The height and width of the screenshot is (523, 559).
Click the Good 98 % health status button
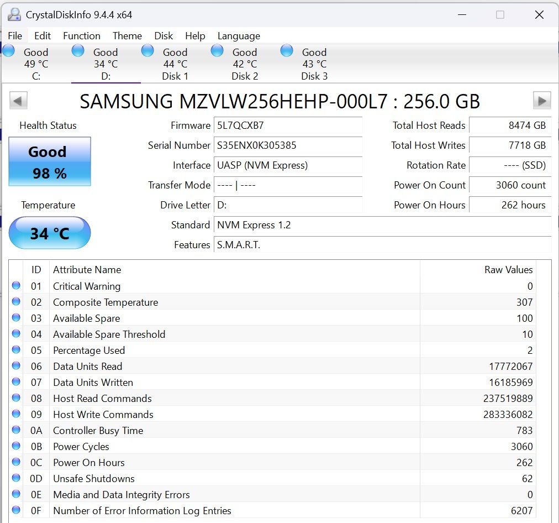tap(50, 161)
